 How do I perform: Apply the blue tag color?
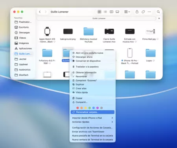[x=94, y=108]
